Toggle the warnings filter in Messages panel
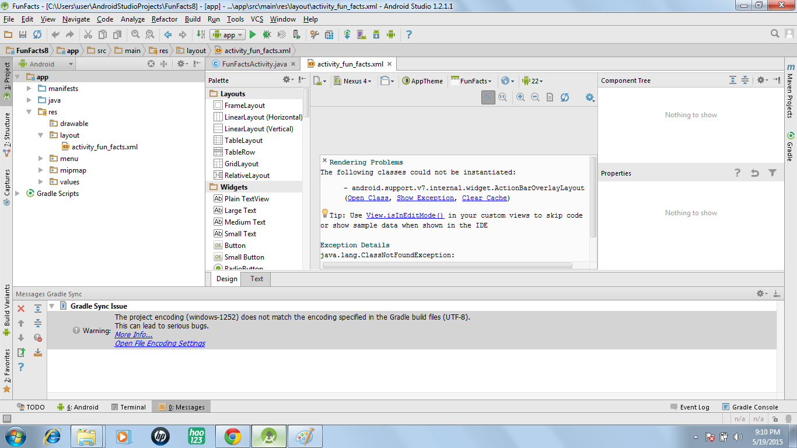 (x=38, y=338)
